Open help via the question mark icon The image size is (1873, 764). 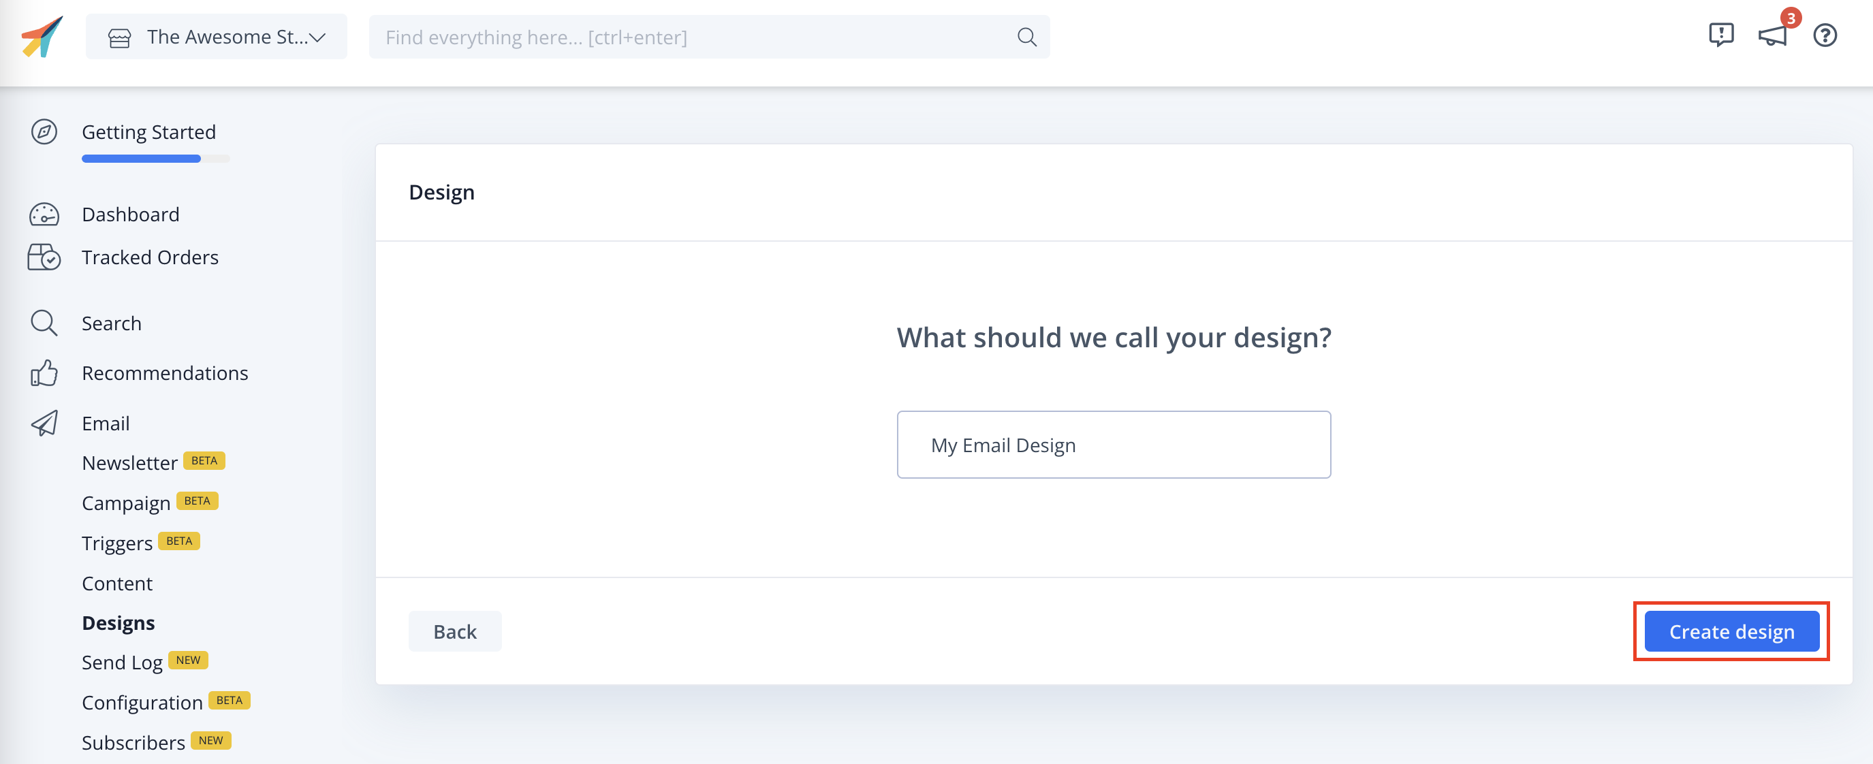click(1825, 36)
